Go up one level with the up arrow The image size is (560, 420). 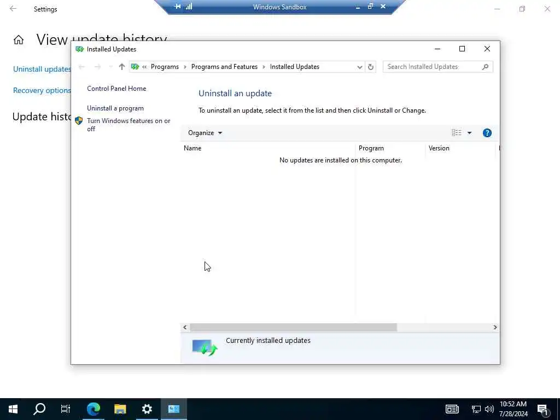(x=122, y=67)
